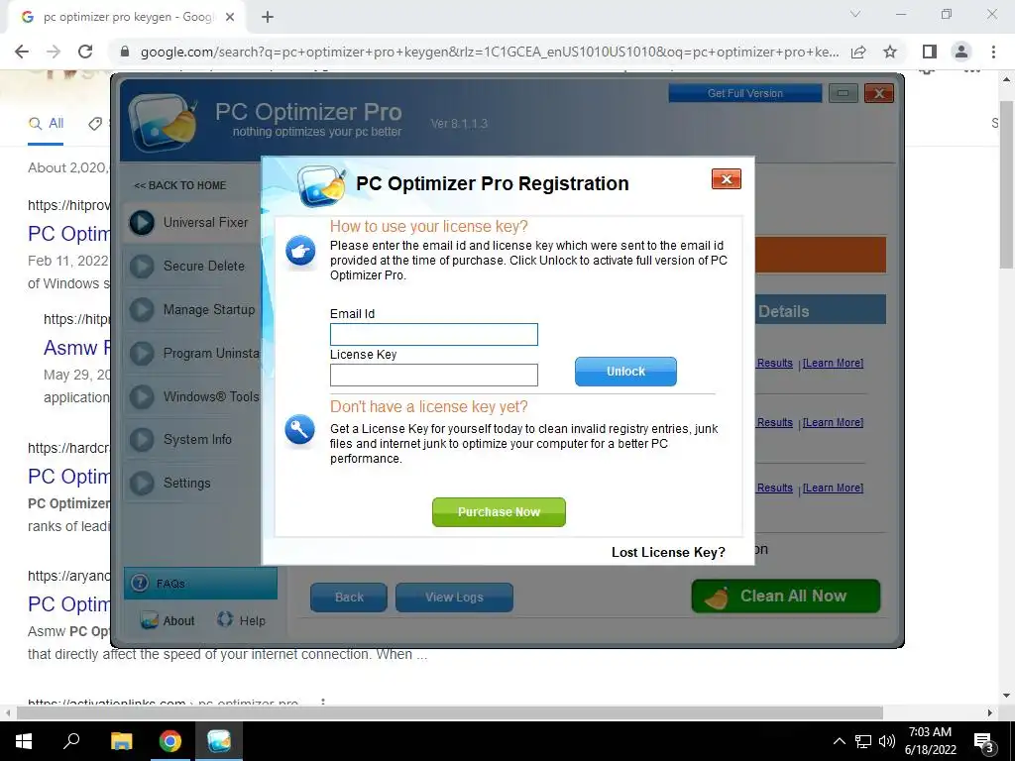This screenshot has height=761, width=1015.
Task: Click the taskbar clock showing 7:03 AM
Action: [x=930, y=741]
